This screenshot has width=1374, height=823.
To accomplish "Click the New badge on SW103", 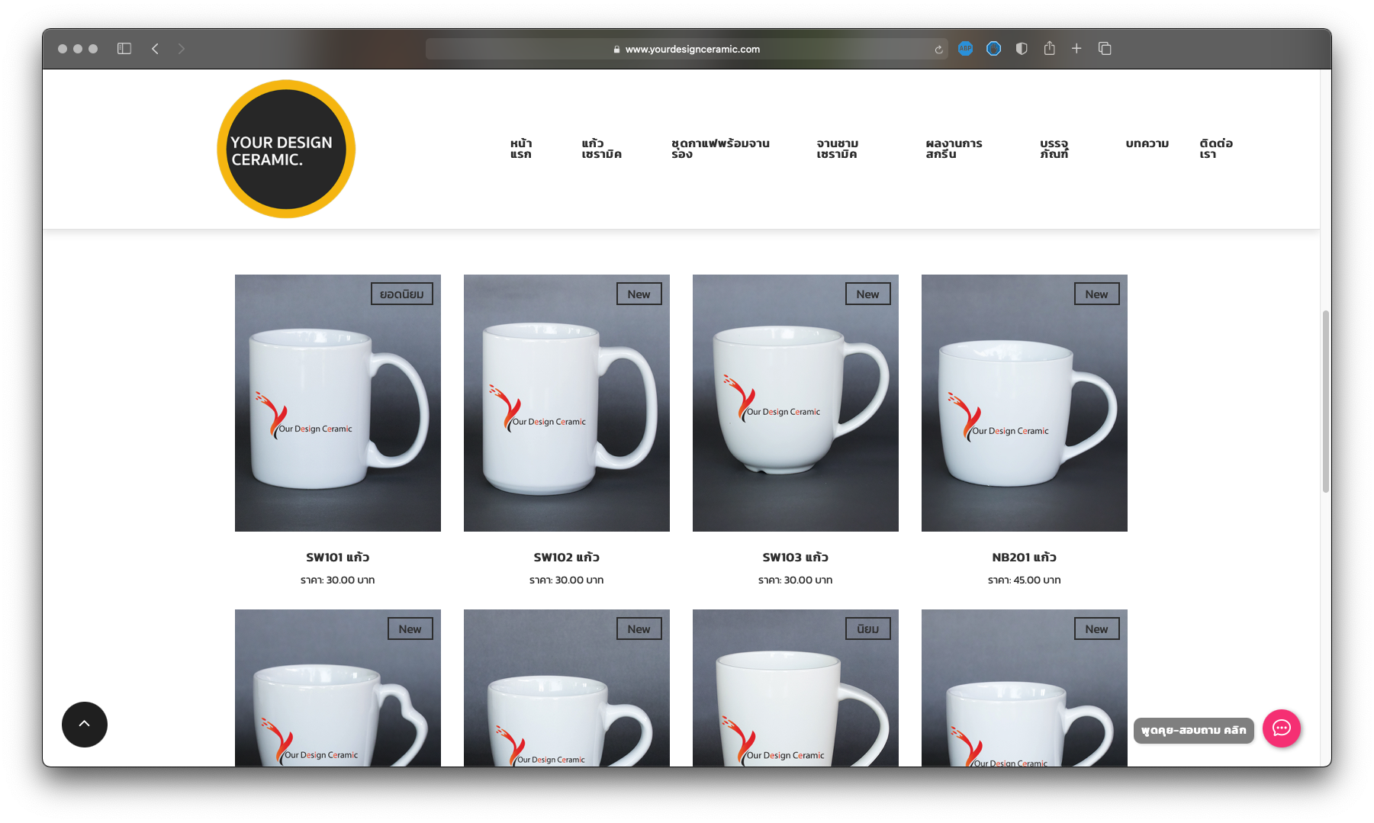I will 868,294.
